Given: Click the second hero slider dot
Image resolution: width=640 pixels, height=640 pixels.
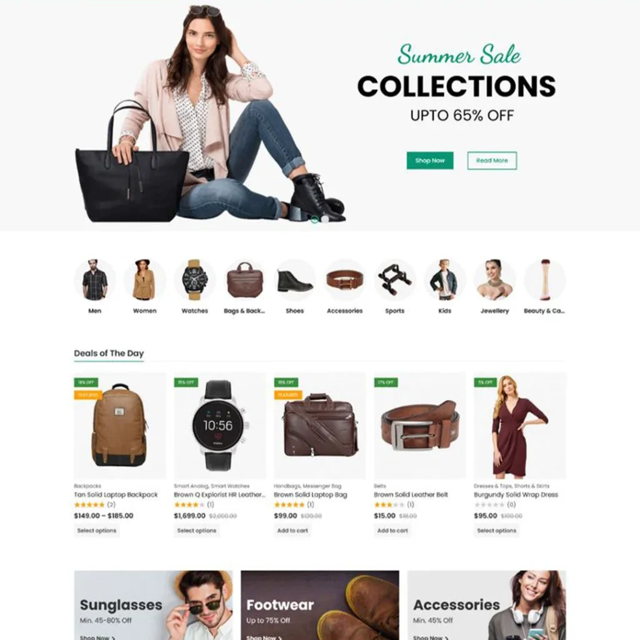Looking at the screenshot, I should point(324,219).
